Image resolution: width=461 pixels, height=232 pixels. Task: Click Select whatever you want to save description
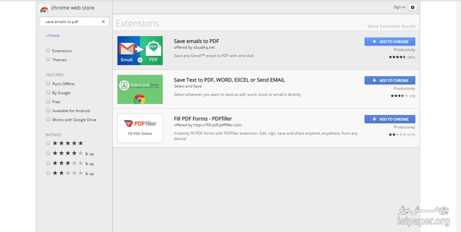coord(237,95)
